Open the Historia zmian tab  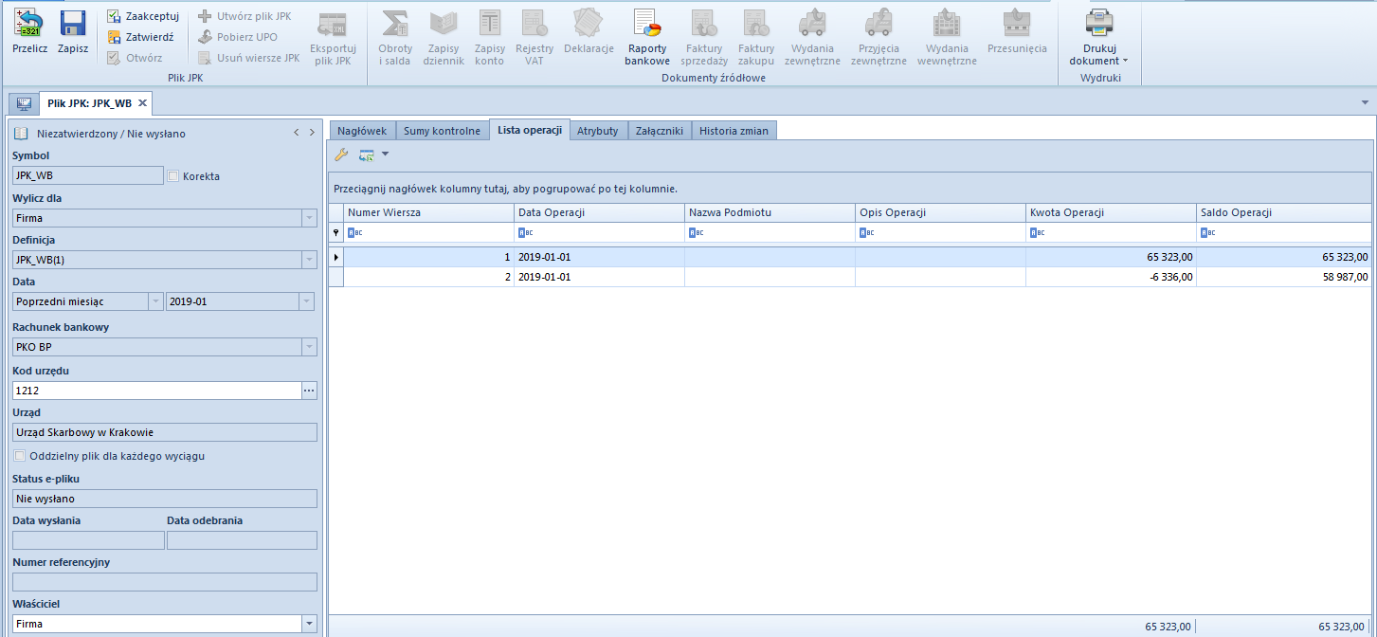[734, 131]
